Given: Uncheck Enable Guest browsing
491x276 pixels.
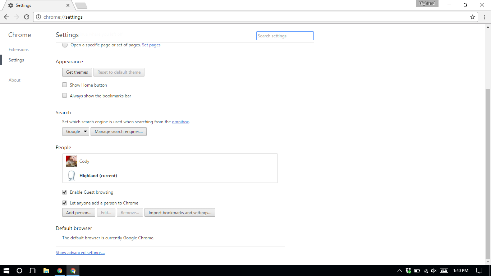Looking at the screenshot, I should pyautogui.click(x=65, y=192).
